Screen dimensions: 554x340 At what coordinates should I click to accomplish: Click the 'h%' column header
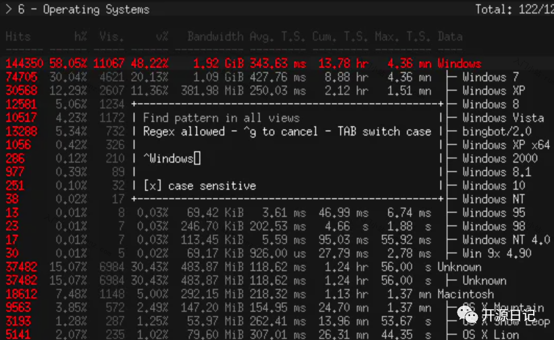pos(80,37)
